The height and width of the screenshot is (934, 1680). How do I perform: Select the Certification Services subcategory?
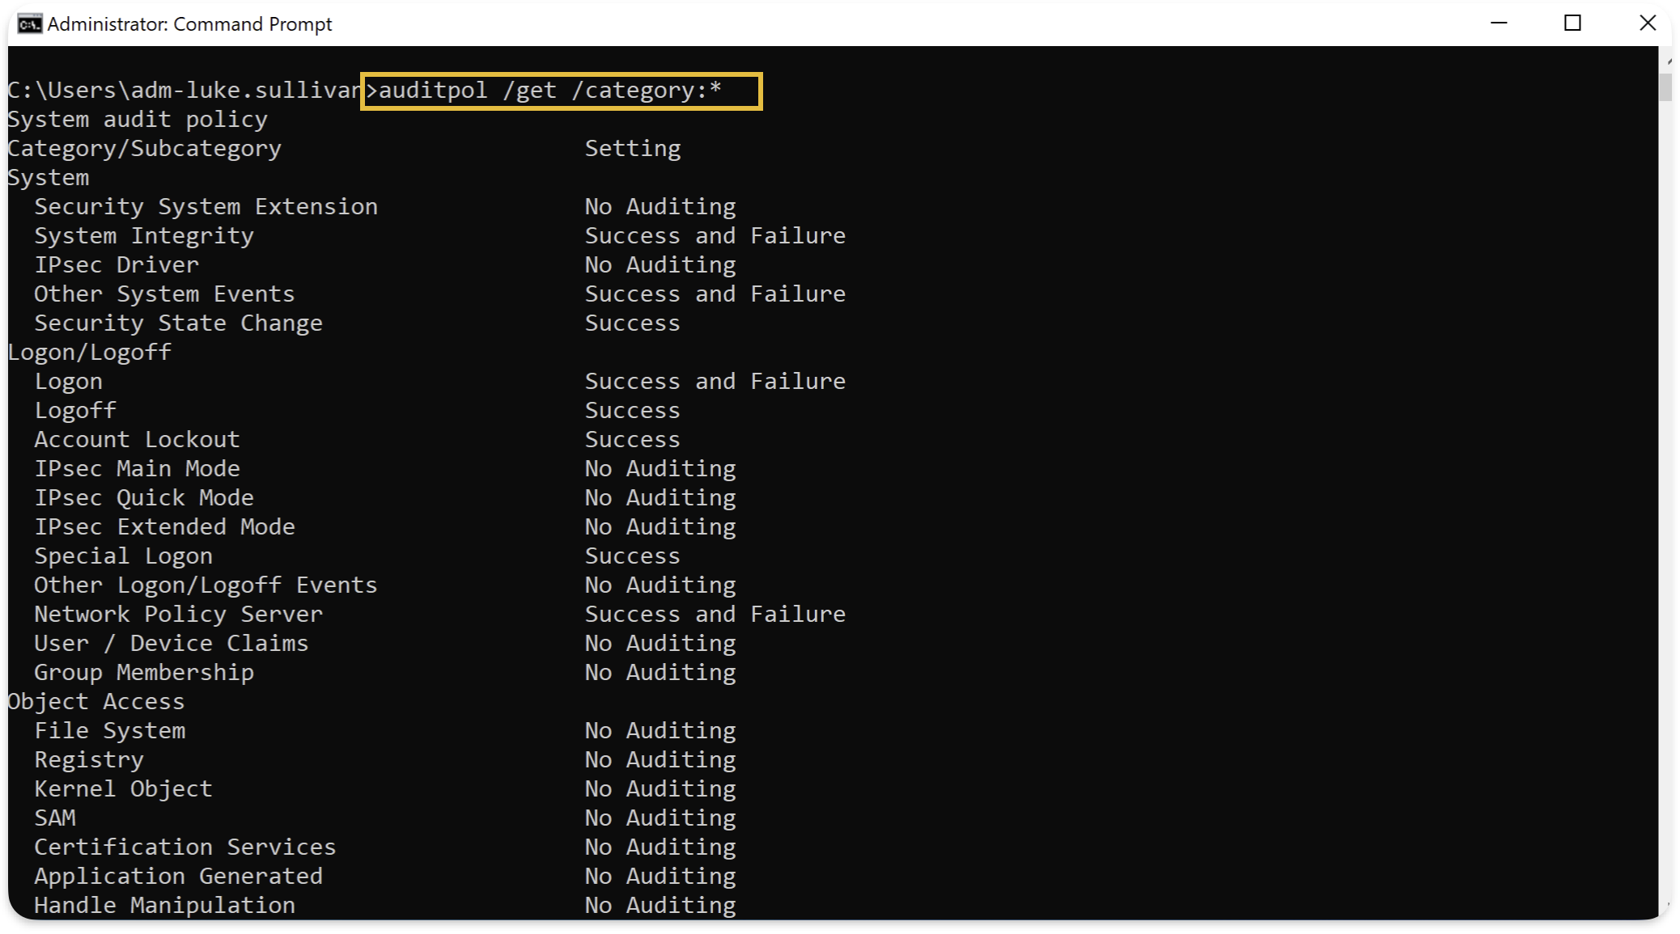coord(185,847)
